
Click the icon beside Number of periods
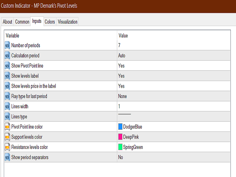pyautogui.click(x=7, y=45)
